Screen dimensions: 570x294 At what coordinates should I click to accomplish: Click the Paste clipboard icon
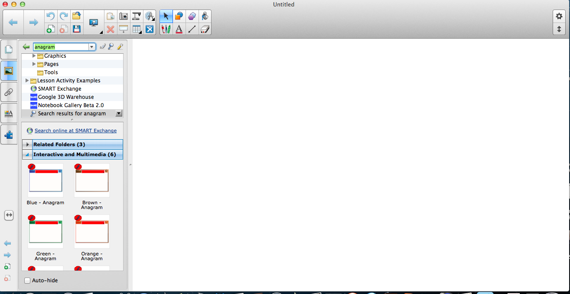[x=111, y=16]
